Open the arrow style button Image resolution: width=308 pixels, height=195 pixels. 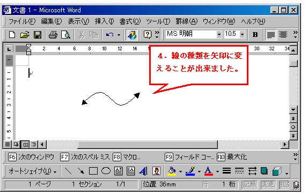coord(252,171)
